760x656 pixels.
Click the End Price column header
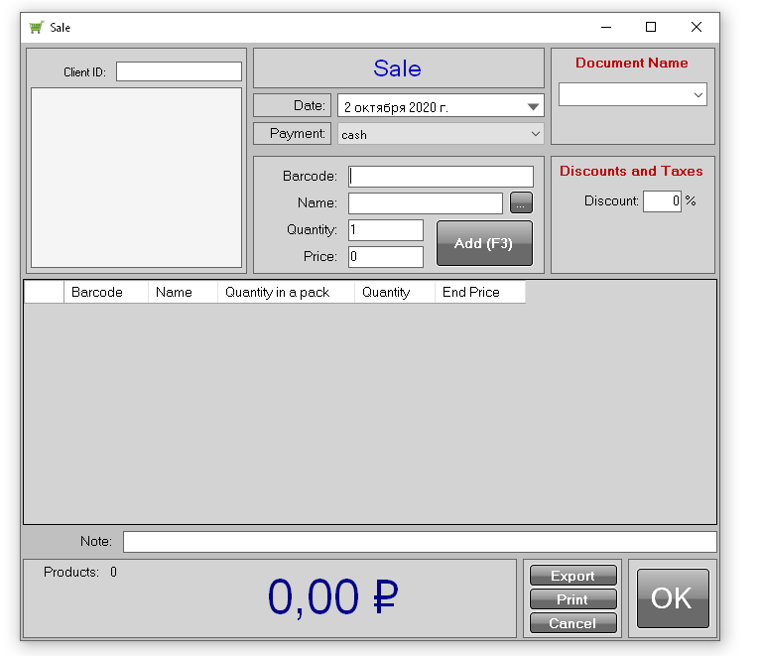pos(480,292)
